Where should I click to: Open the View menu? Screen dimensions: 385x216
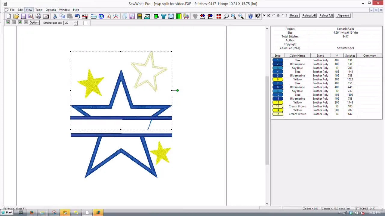[x=29, y=10]
